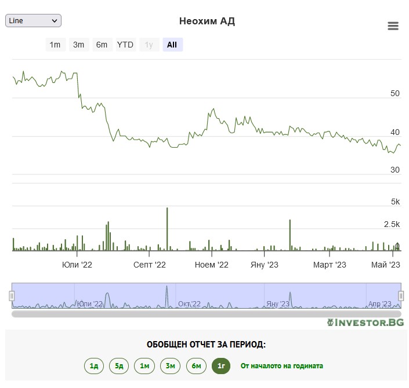
Task: Open От началото на годината report
Action: click(282, 366)
